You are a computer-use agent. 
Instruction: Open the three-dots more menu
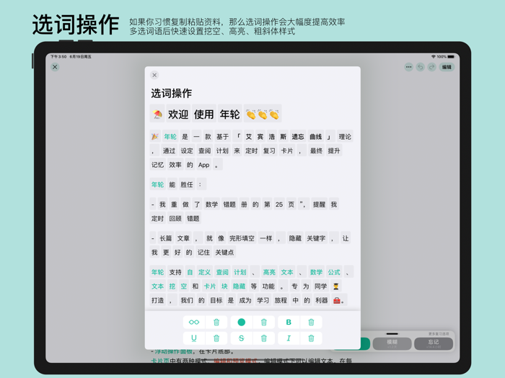point(409,67)
